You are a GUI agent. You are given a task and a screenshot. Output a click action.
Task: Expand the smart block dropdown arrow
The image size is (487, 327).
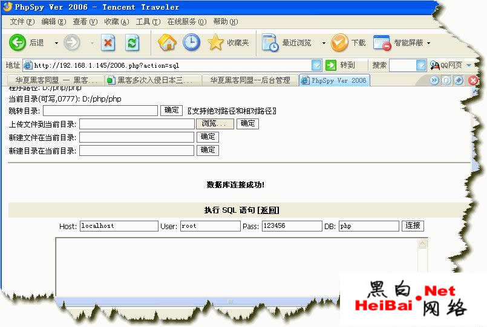(x=428, y=43)
